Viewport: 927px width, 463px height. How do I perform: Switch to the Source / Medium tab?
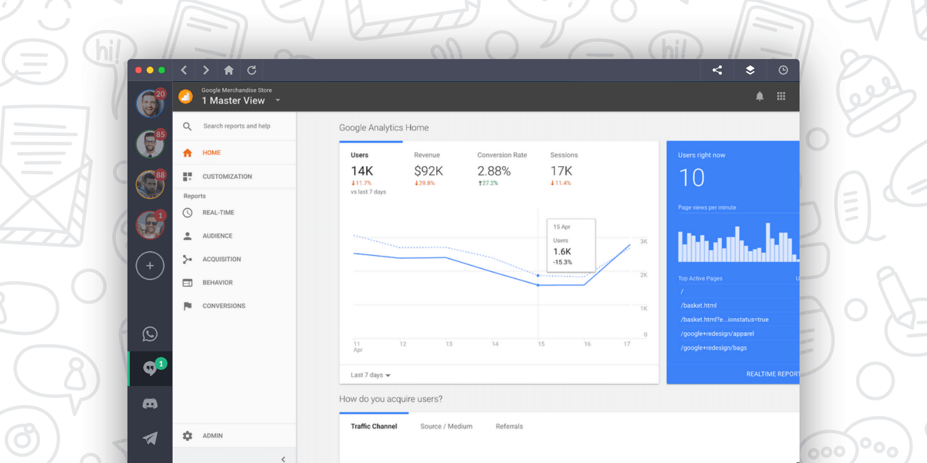coord(446,427)
